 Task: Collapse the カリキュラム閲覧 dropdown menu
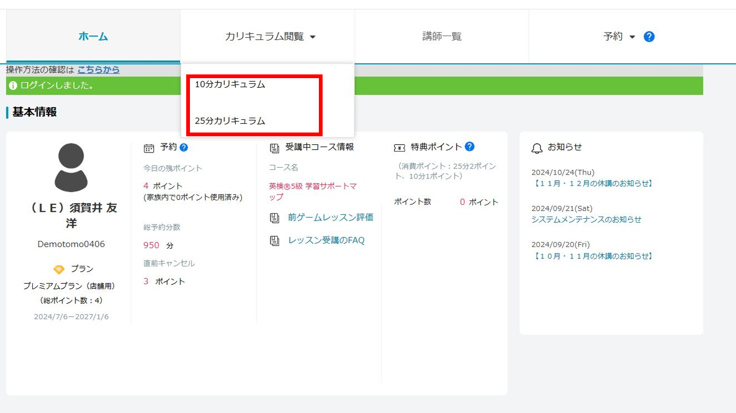pos(270,37)
